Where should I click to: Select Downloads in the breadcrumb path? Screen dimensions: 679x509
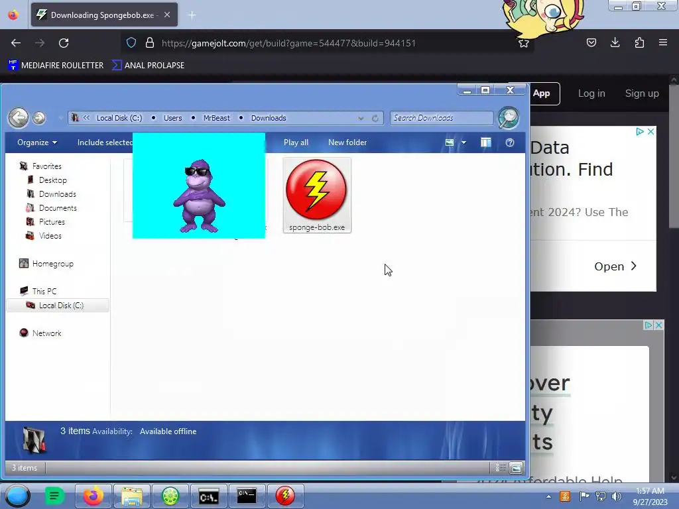coord(269,118)
